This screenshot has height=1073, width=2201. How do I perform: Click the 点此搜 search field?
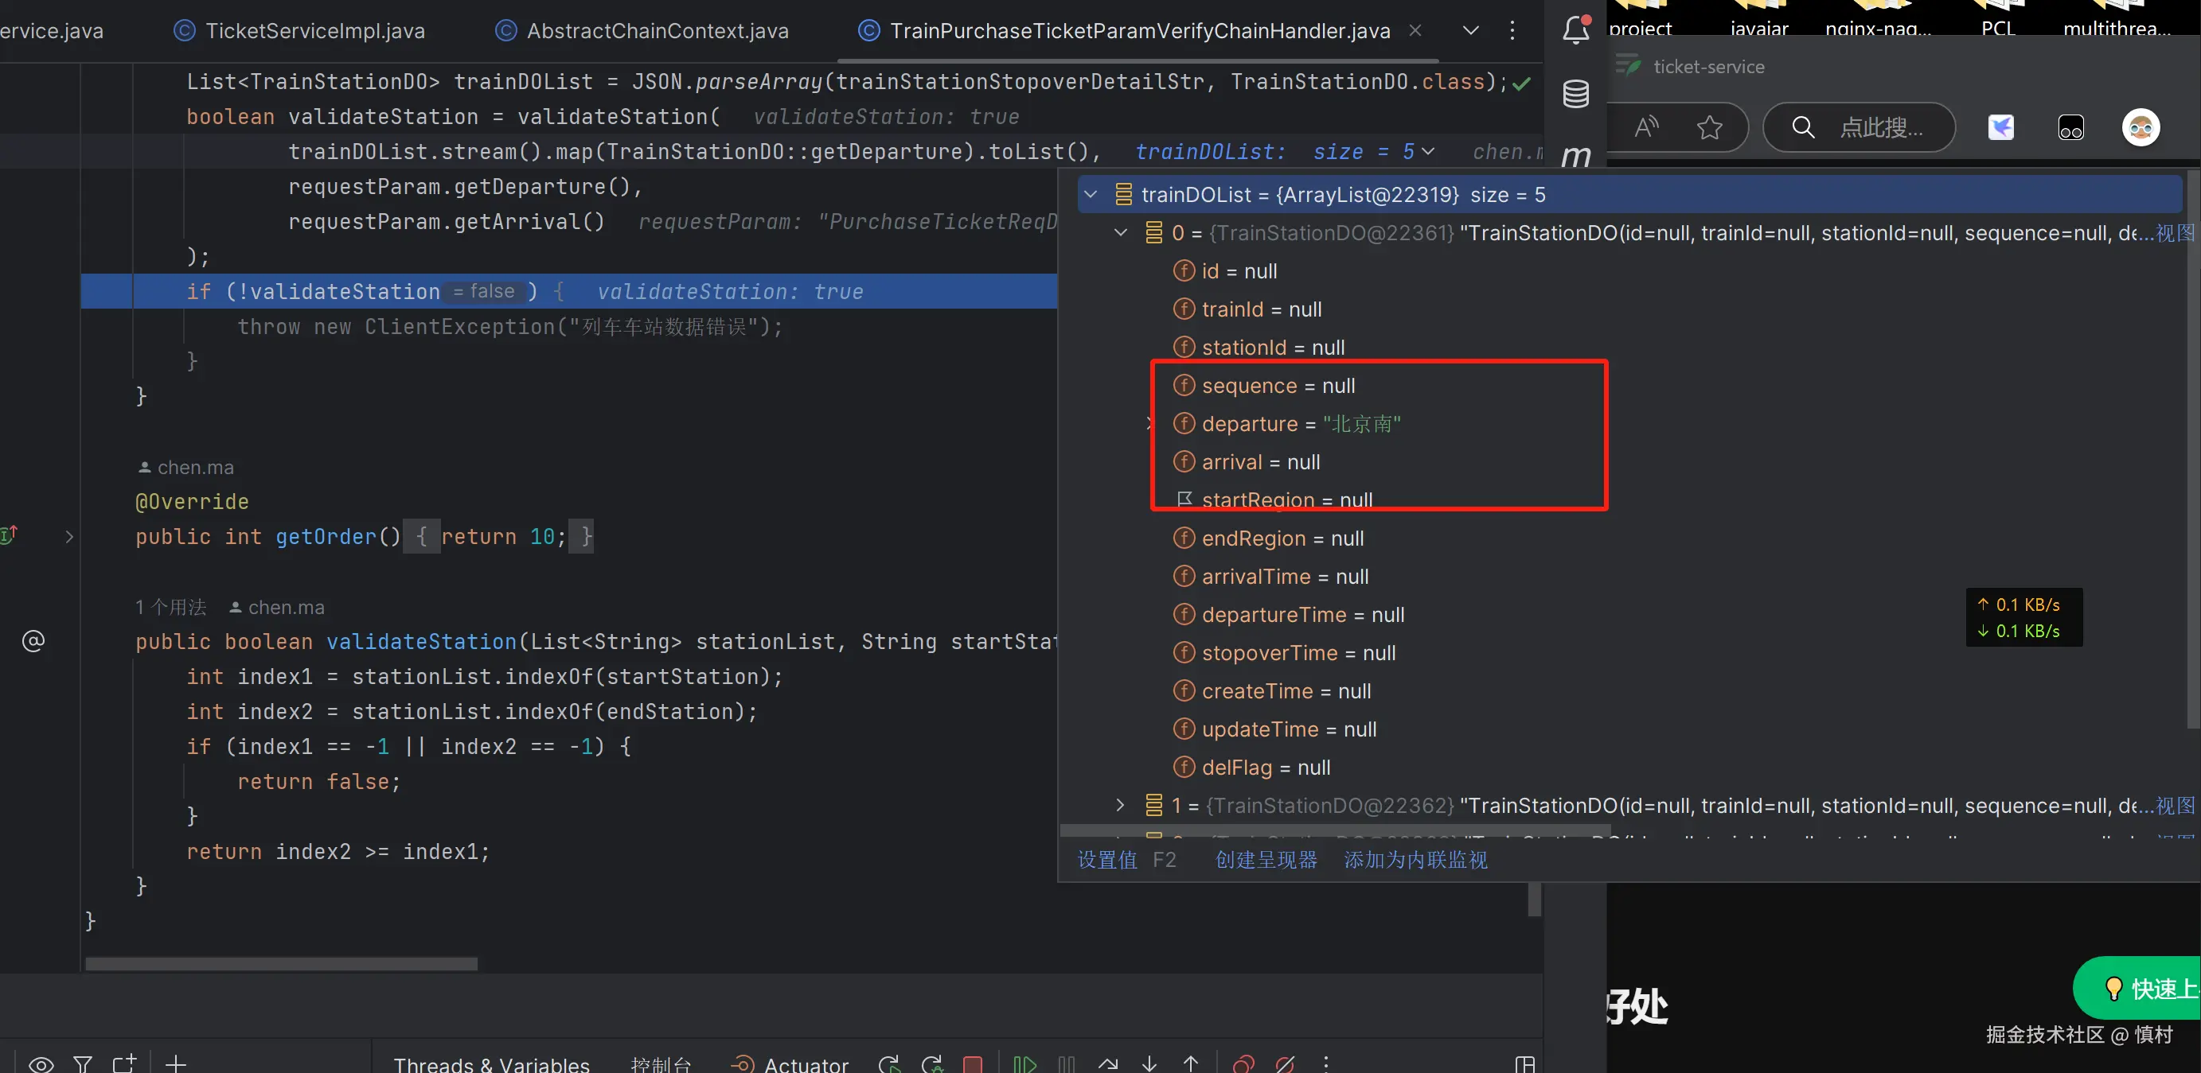click(1879, 128)
